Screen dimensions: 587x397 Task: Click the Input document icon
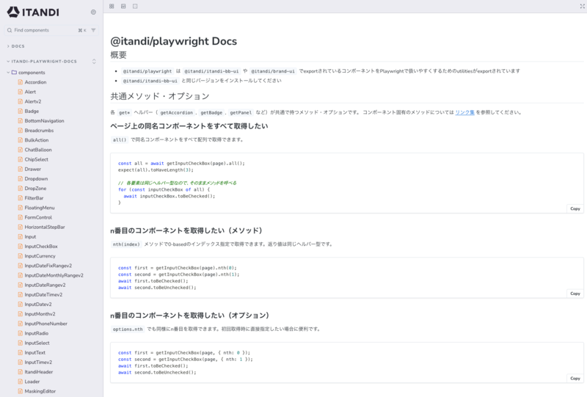pyautogui.click(x=21, y=237)
